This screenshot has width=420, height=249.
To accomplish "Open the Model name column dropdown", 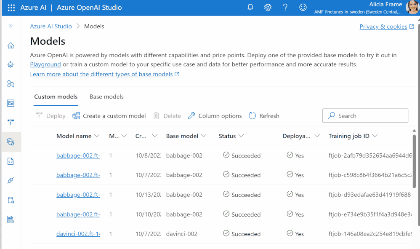I will tap(97, 136).
